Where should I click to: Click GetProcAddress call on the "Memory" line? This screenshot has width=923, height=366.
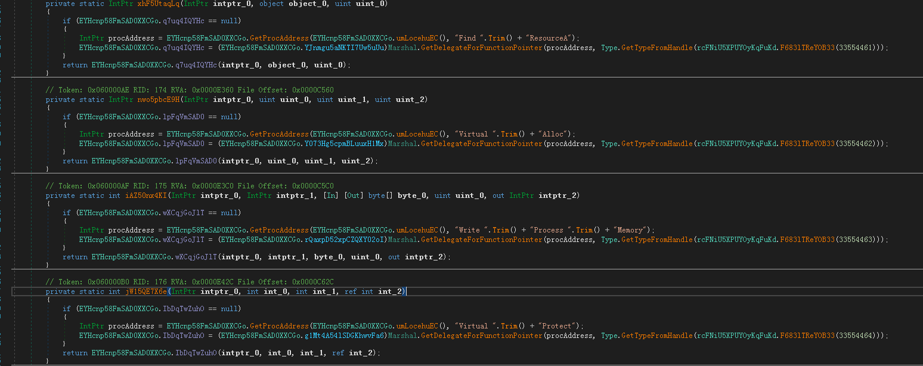point(280,230)
